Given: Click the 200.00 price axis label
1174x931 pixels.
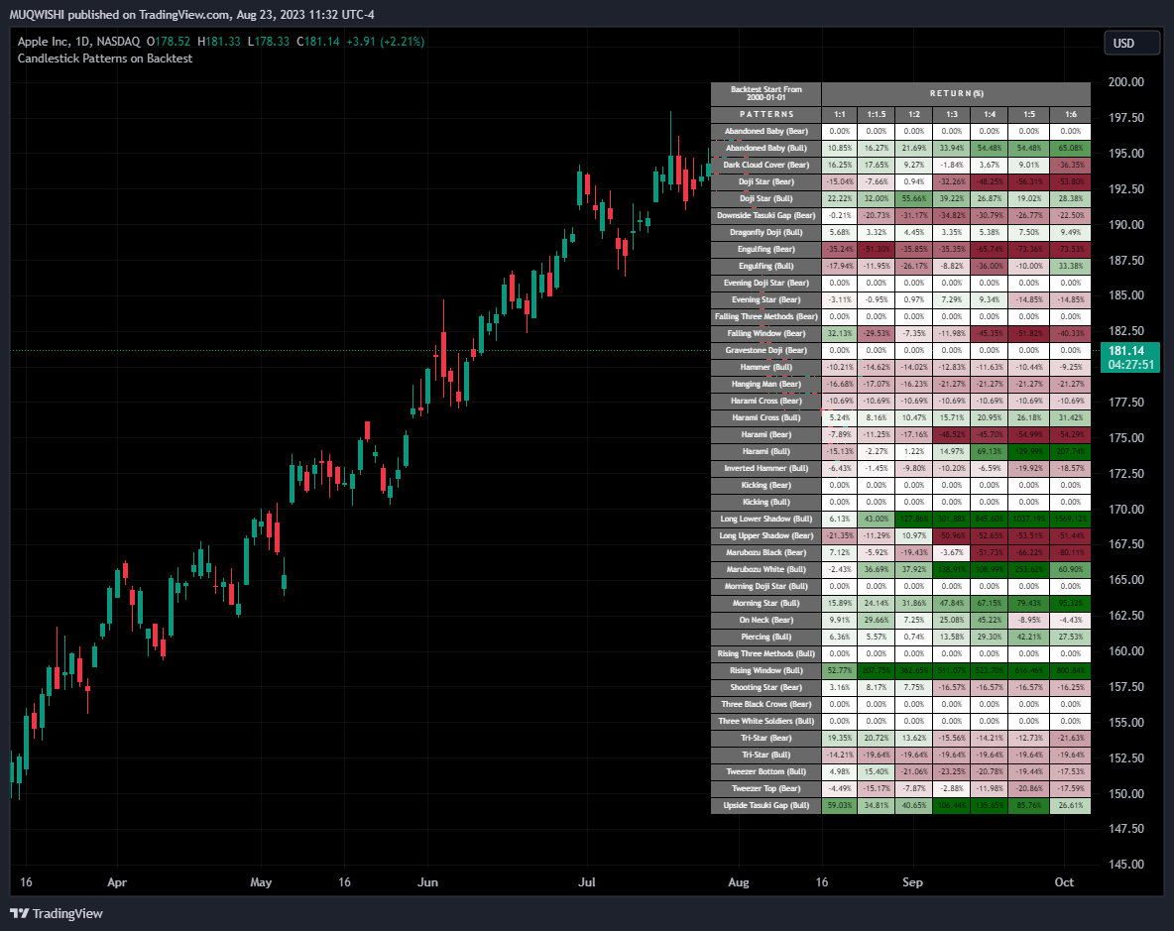Looking at the screenshot, I should (1126, 82).
